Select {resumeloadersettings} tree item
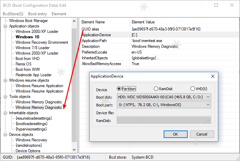This screenshot has width=240, height=161. click(34, 118)
